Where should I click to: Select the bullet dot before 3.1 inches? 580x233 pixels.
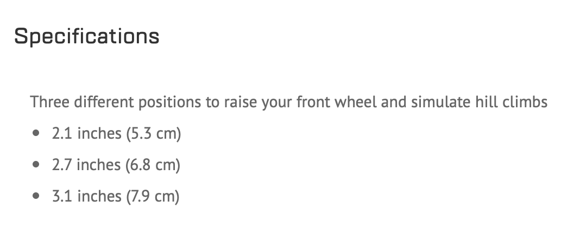(x=36, y=196)
